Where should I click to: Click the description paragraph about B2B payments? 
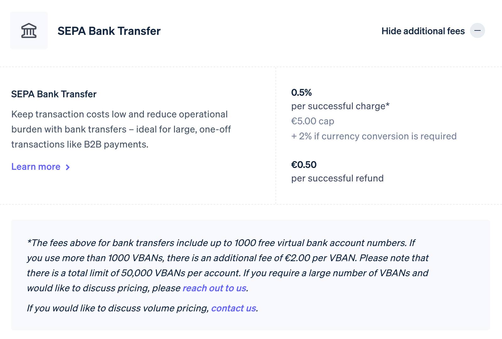click(x=121, y=129)
